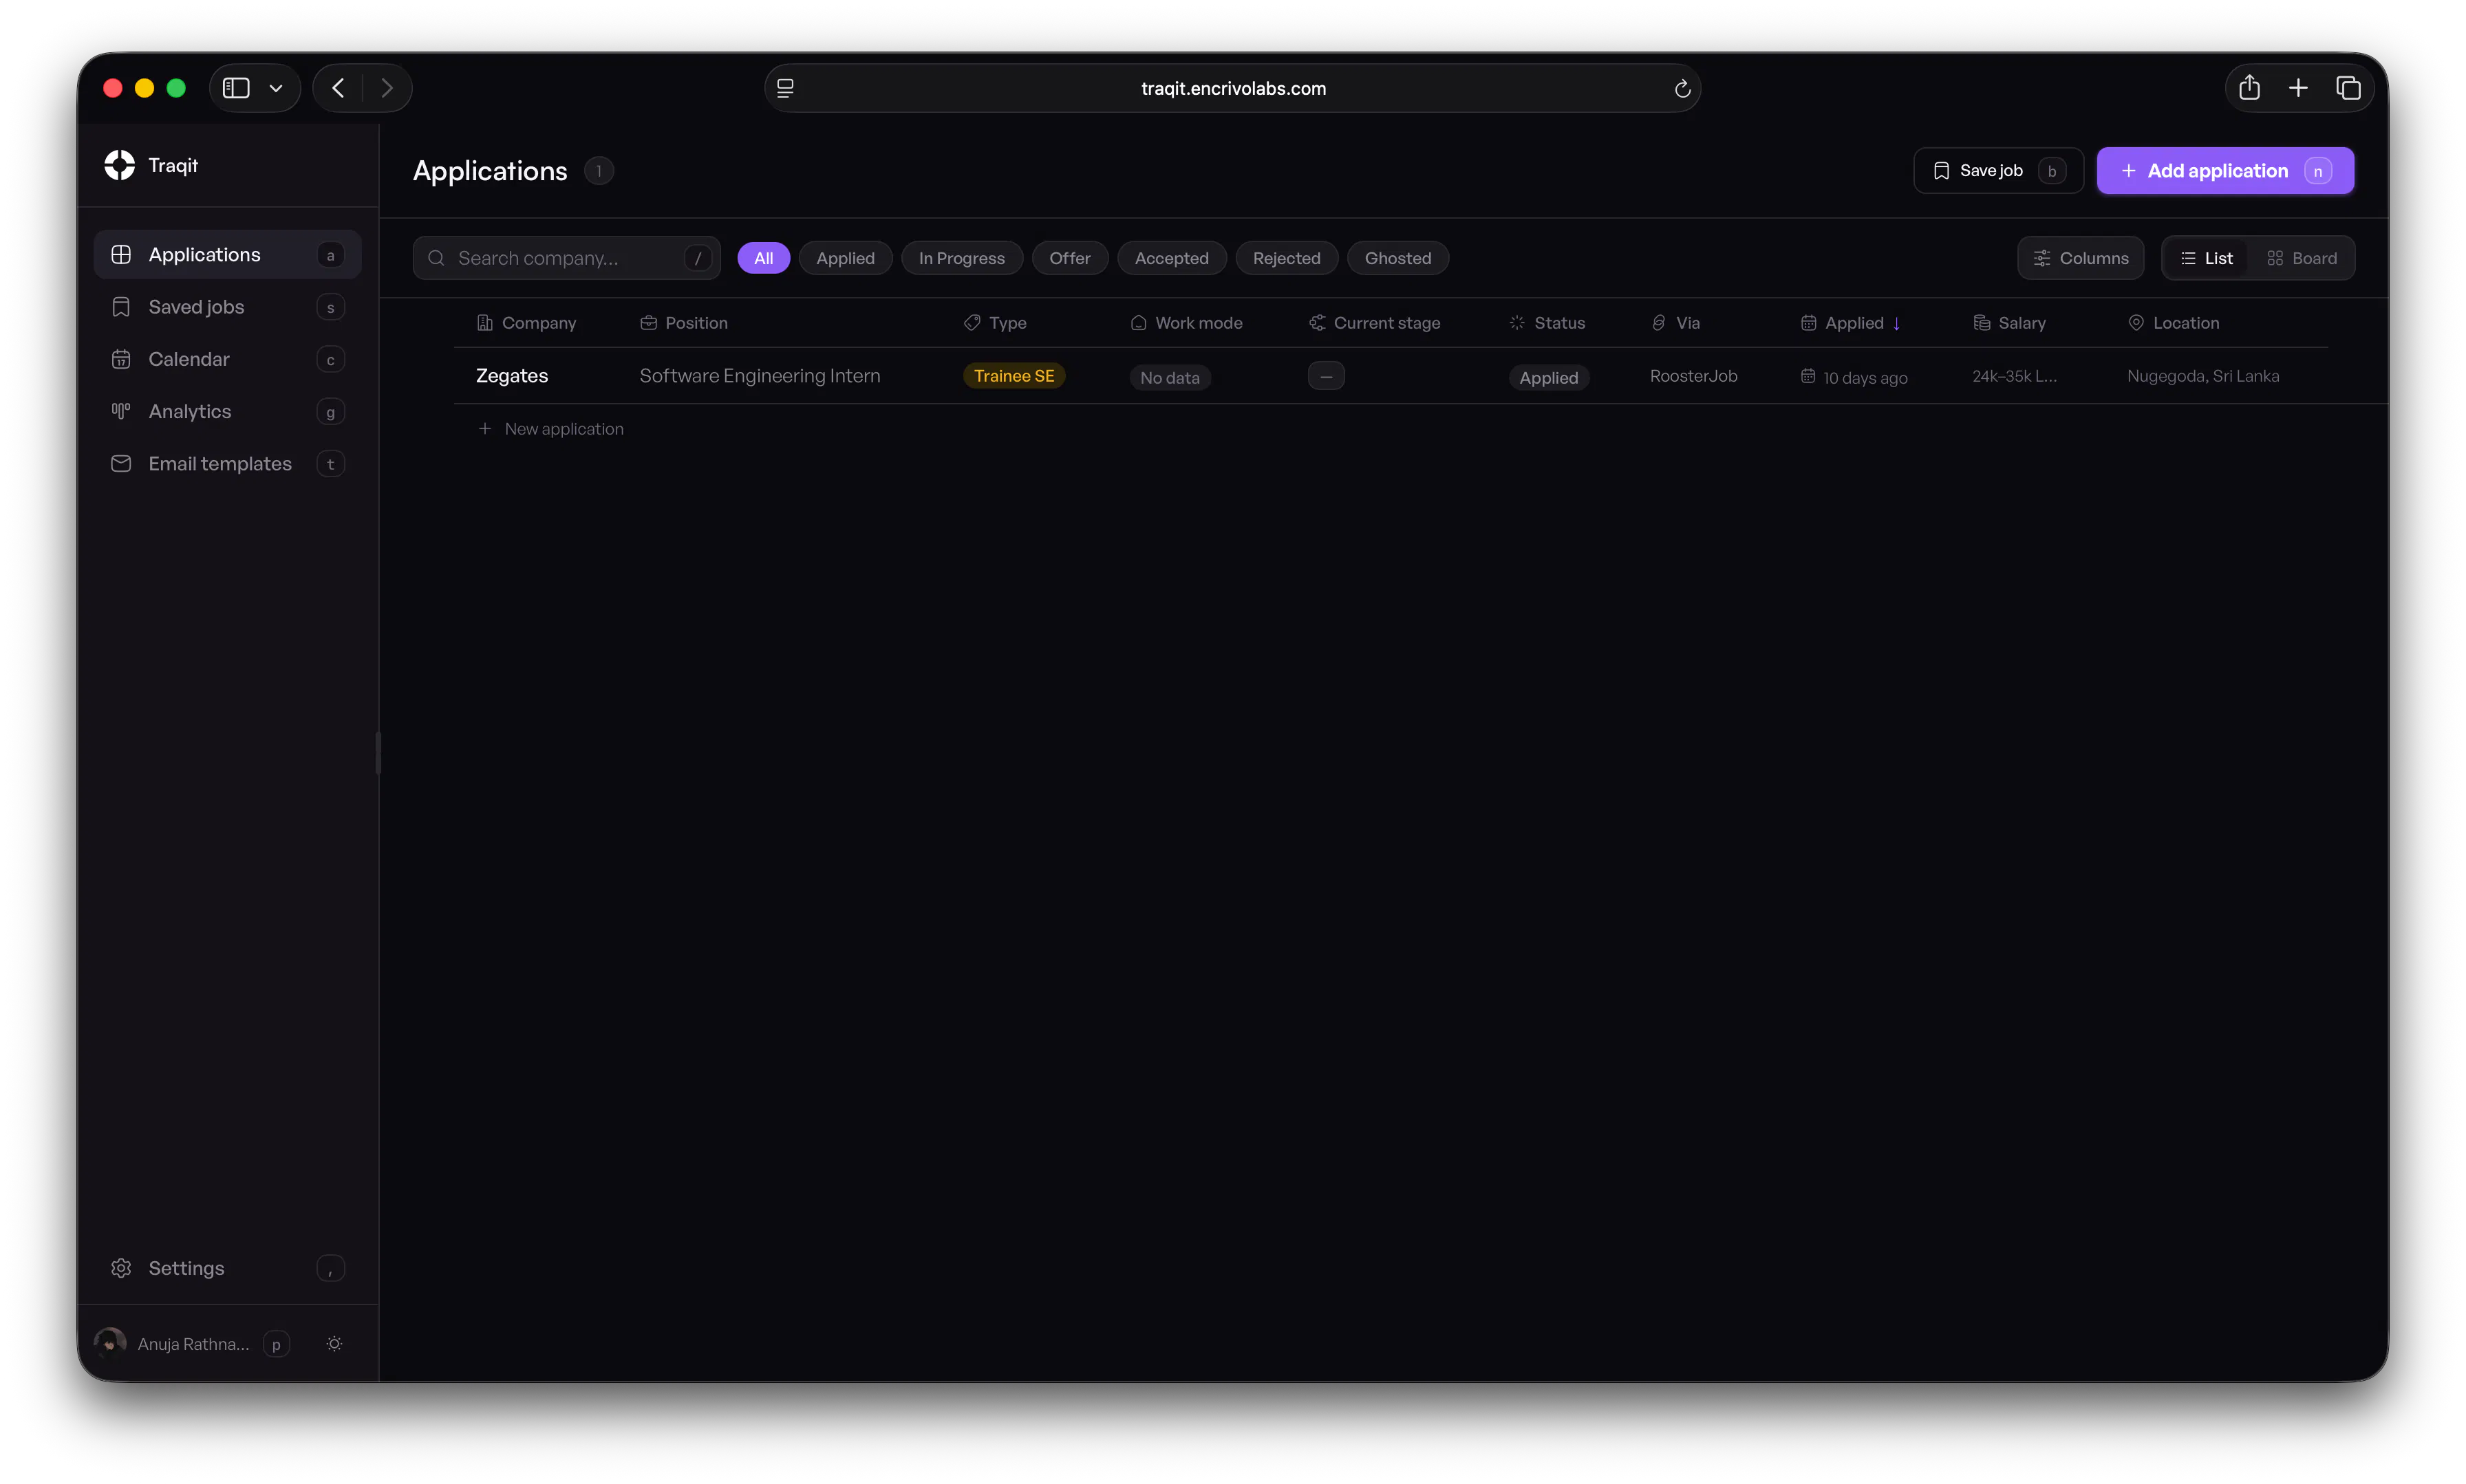Screen dimensions: 2466x1484
Task: Click the Nugegoda, Sri Lanka location cell
Action: [x=2203, y=376]
